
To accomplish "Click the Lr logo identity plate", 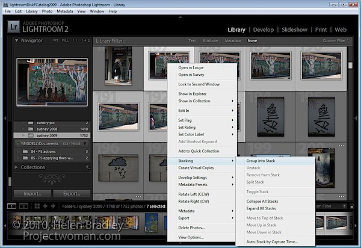I will (x=14, y=27).
